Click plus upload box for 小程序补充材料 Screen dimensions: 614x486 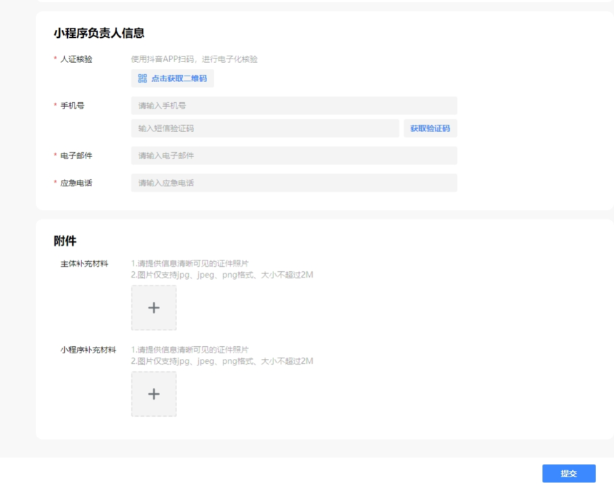(x=154, y=394)
